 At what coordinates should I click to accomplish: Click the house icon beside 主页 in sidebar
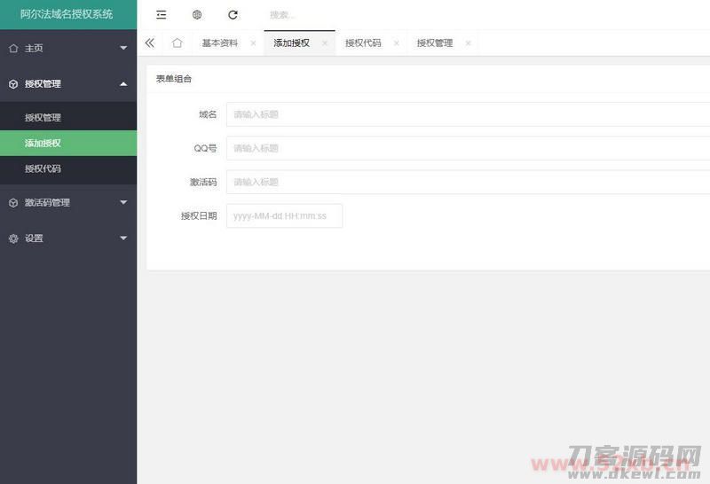coord(13,49)
